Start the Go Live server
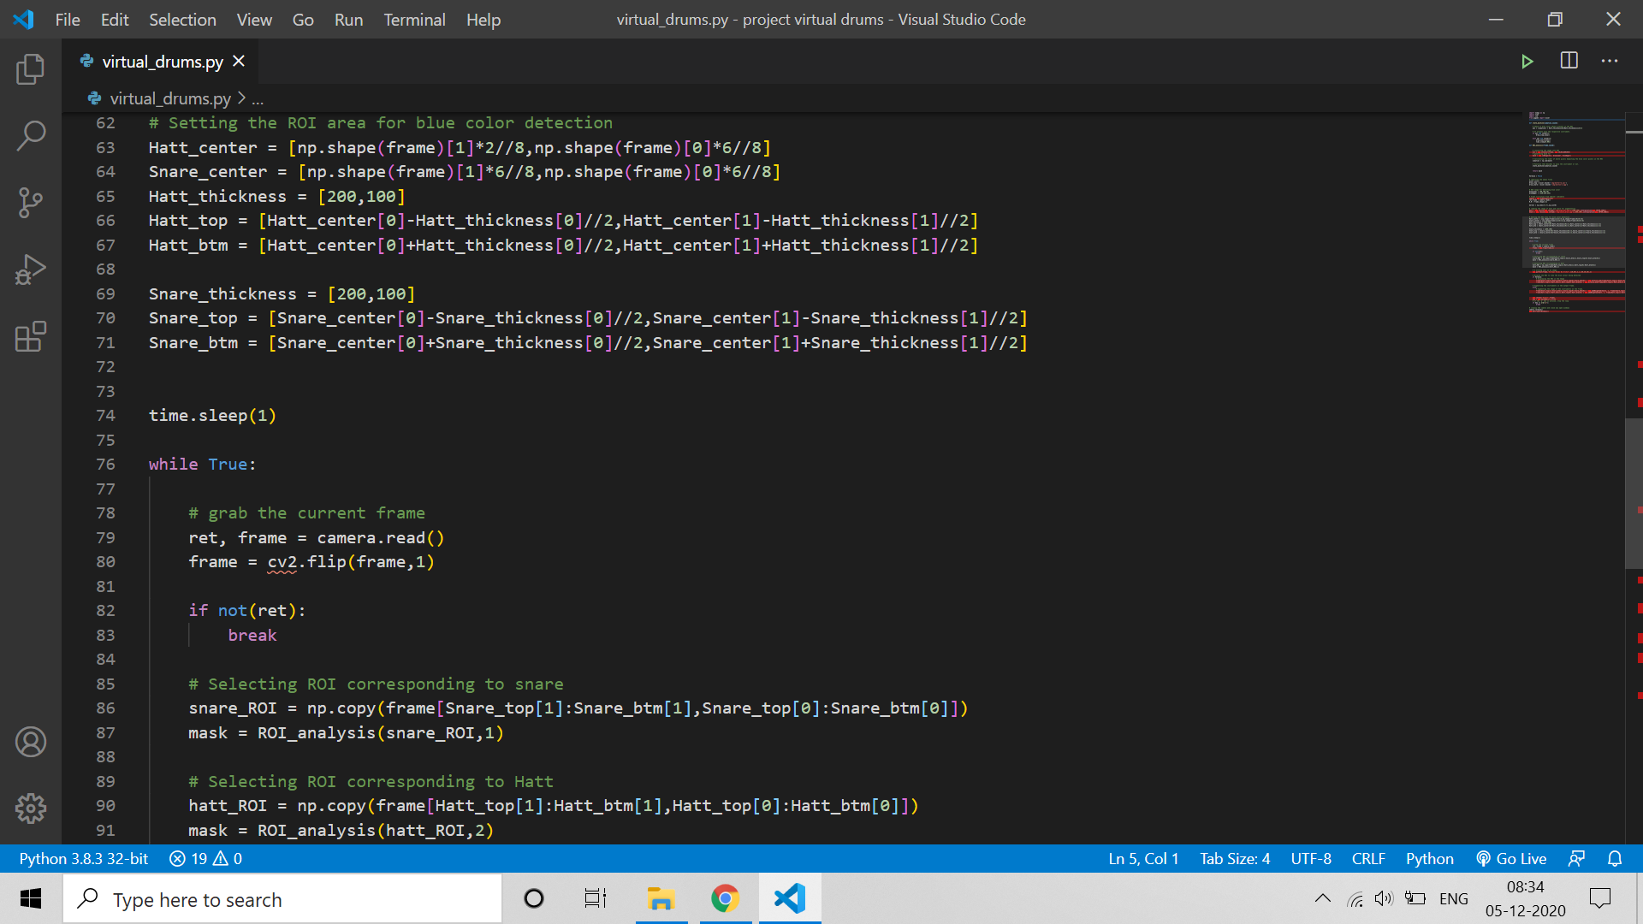1643x924 pixels. point(1511,859)
